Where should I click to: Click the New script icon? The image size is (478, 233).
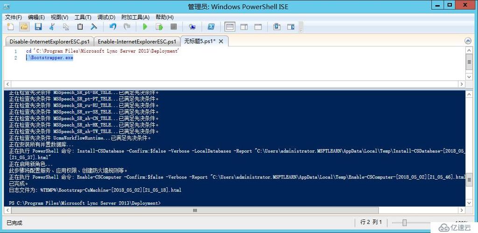tap(10, 27)
